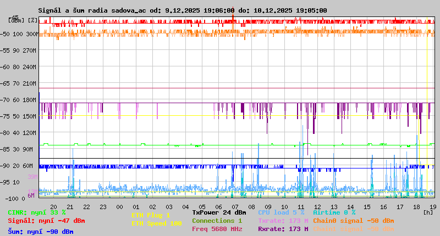Screen dimensions: 440x236
Task: Select the ETH Plug 1 legend text
Action: (x=151, y=215)
